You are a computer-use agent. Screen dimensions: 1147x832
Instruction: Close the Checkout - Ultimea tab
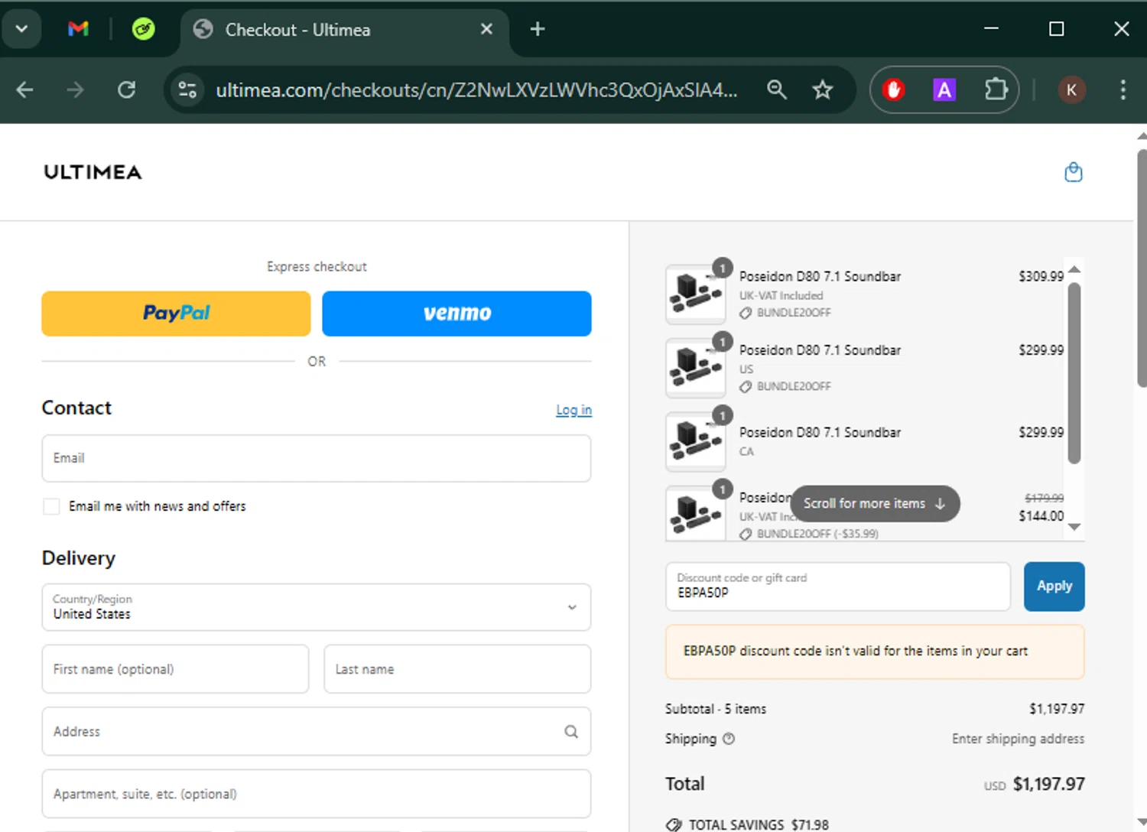[486, 29]
